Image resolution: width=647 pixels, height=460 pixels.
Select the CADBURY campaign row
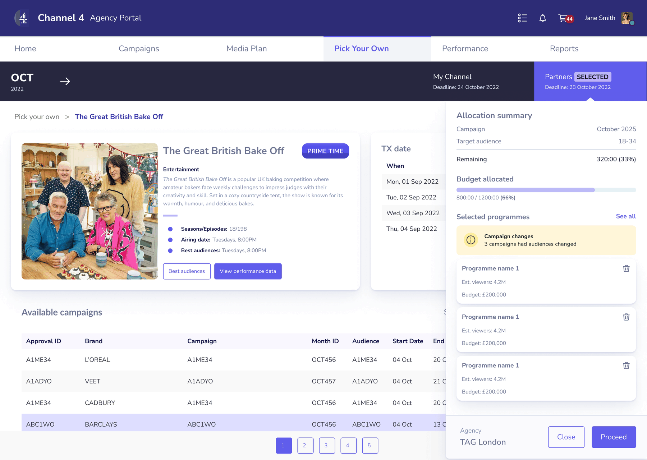[234, 403]
